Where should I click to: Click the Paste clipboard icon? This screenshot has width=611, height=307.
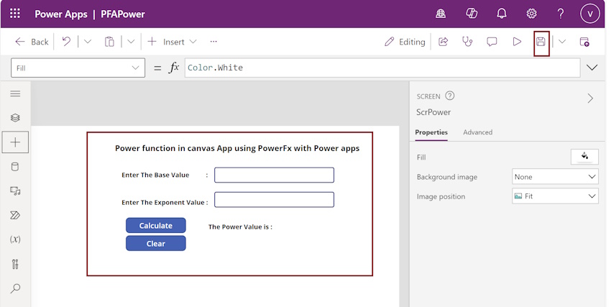point(109,42)
